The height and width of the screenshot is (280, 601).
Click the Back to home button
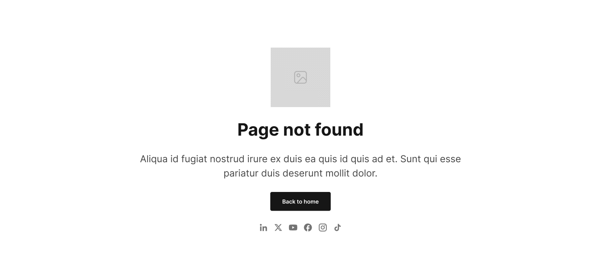coord(300,201)
